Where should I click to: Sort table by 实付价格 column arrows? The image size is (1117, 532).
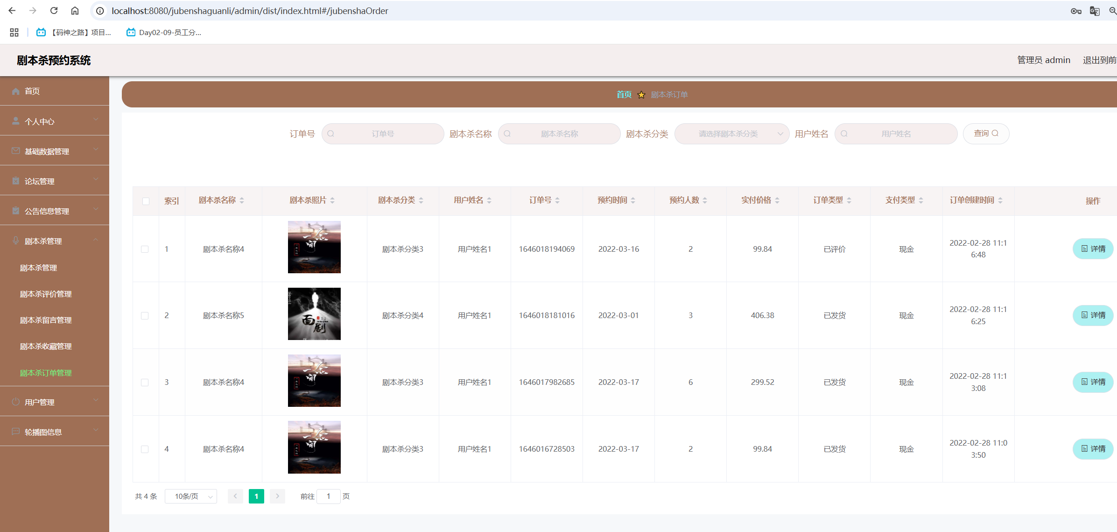(777, 200)
